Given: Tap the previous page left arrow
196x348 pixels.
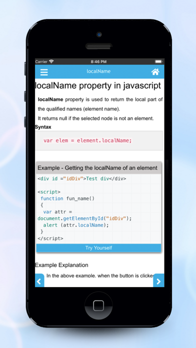Looking at the screenshot, I should click(x=39, y=280).
